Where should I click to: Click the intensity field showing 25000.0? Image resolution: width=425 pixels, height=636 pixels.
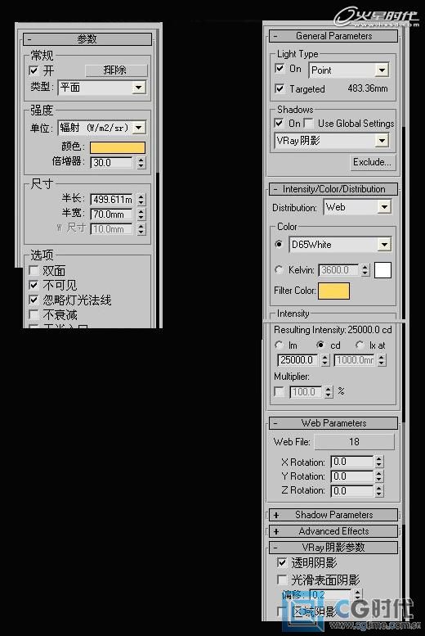[299, 360]
